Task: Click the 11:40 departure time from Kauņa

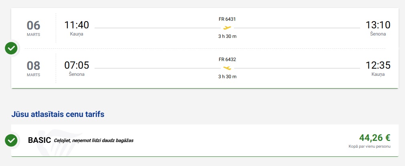Action: (77, 25)
